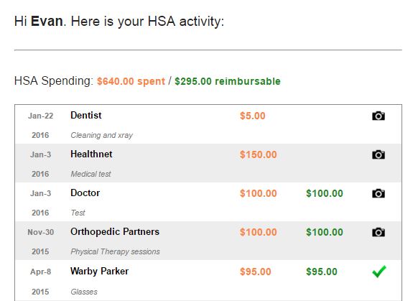413x301 pixels.
Task: Open receipt camera icon for Healthnet
Action: 379,154
